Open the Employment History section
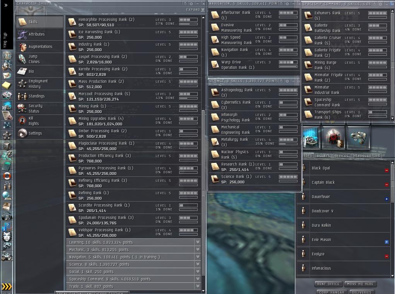This screenshot has width=395, height=294. [39, 84]
